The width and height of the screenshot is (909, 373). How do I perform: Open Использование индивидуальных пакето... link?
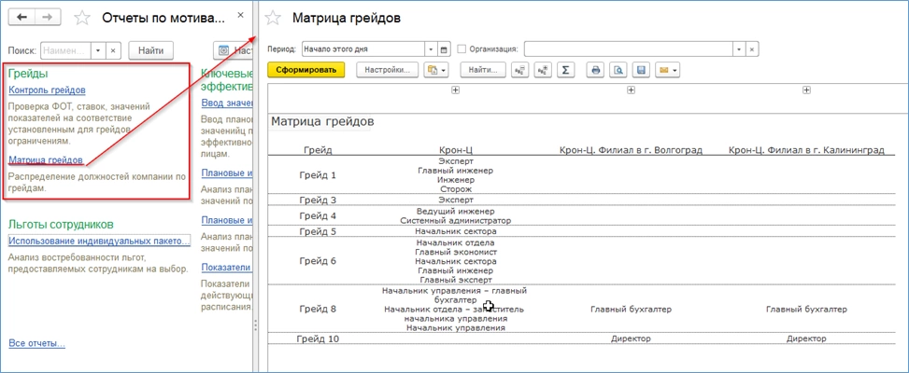click(99, 242)
